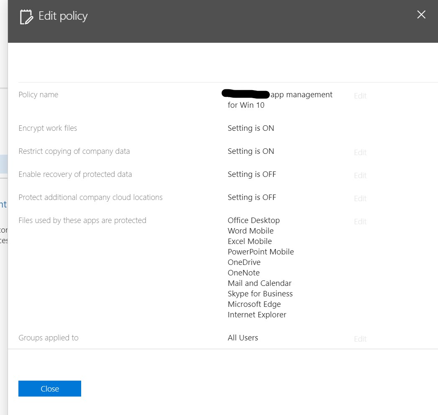
Task: Select the Mail and Calendar entry
Action: pyautogui.click(x=259, y=283)
